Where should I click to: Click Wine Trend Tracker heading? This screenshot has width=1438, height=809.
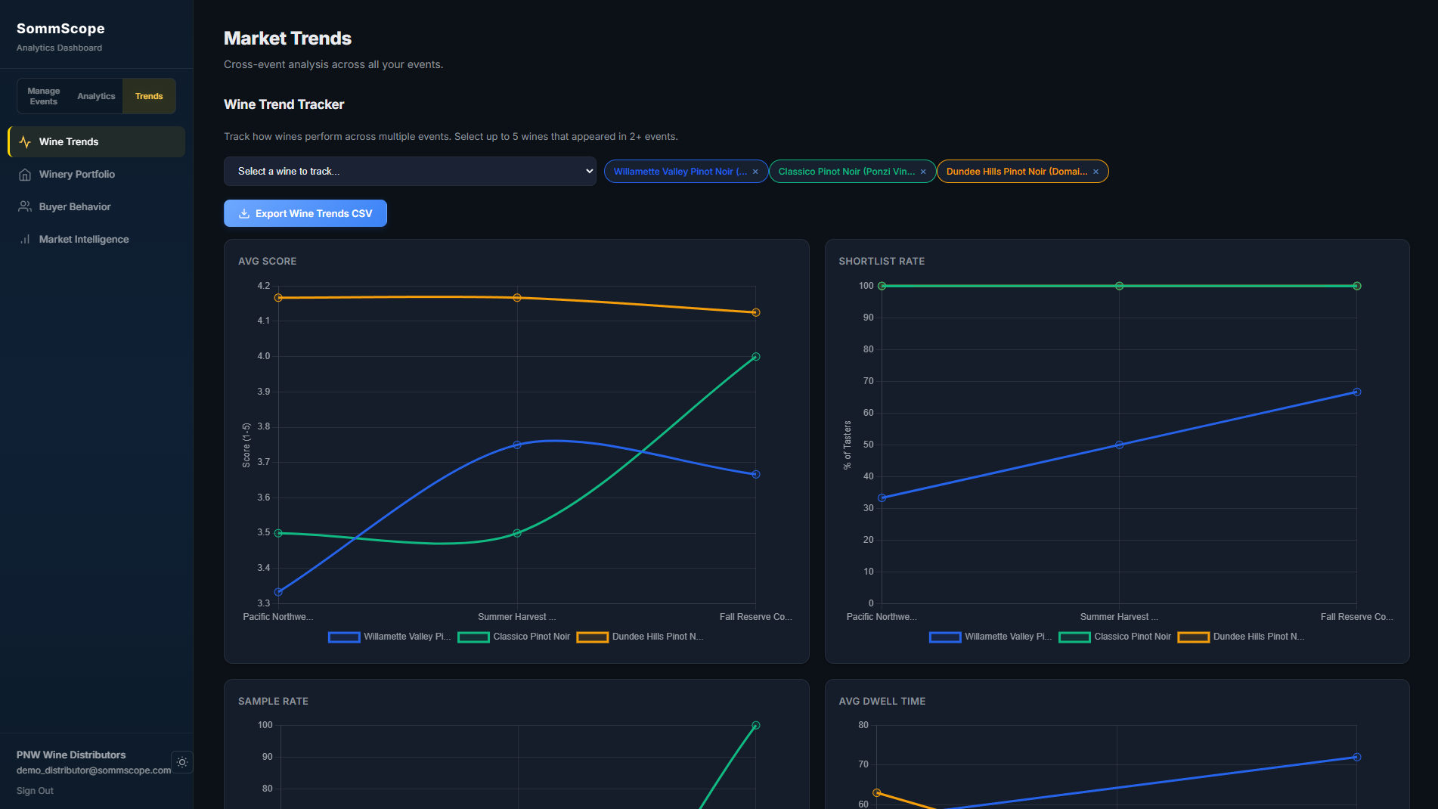click(x=284, y=104)
